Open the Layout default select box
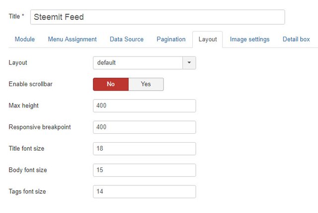 [145, 62]
